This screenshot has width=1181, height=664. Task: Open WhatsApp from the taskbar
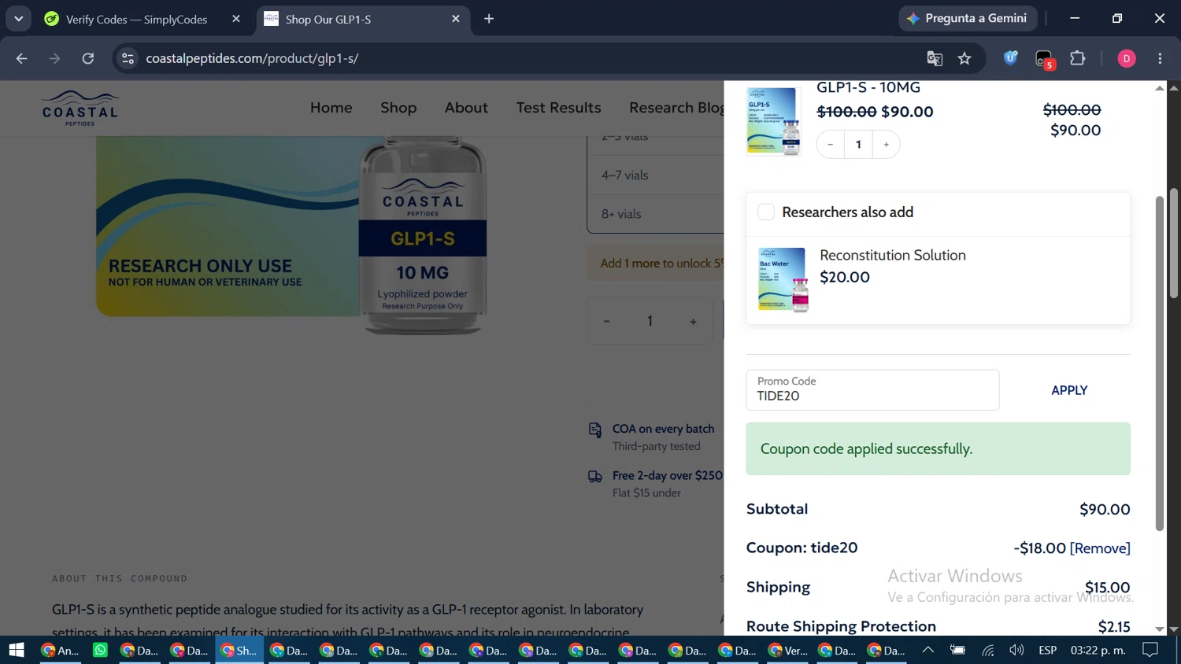pyautogui.click(x=100, y=650)
